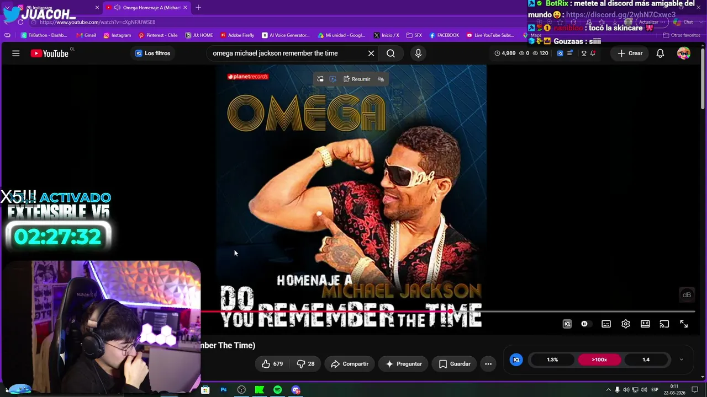Open the Windows notification center icon
Image resolution: width=707 pixels, height=397 pixels.
point(695,390)
